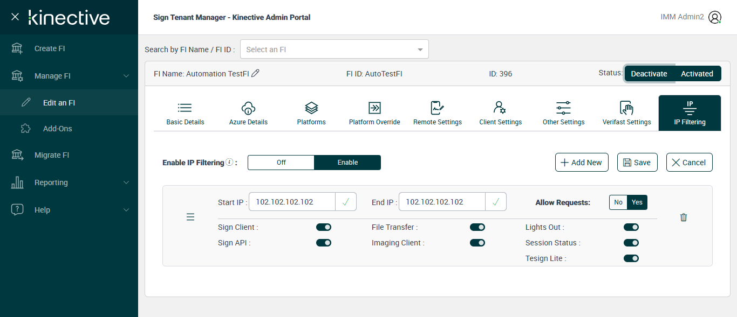Click the Save button
This screenshot has height=317, width=737.
pyautogui.click(x=637, y=163)
